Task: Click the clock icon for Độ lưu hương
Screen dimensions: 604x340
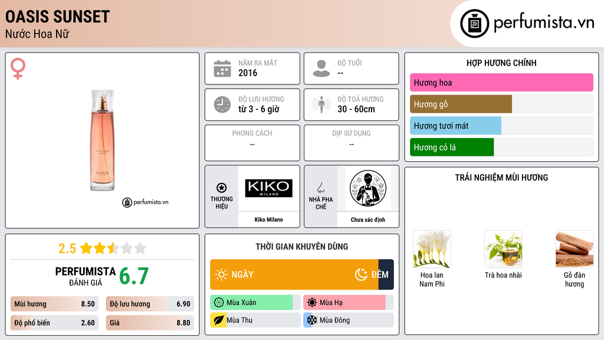Action: (222, 104)
